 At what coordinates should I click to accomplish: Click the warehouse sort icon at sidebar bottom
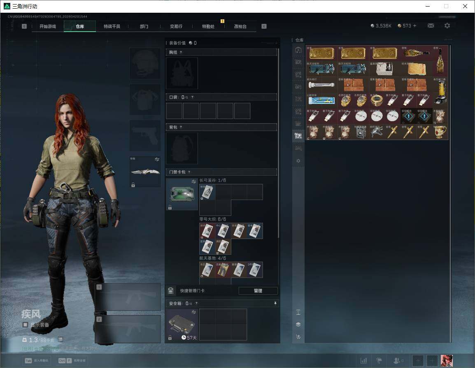click(298, 337)
